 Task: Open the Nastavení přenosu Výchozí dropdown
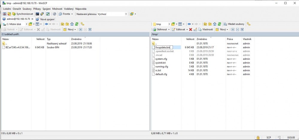(126, 14)
